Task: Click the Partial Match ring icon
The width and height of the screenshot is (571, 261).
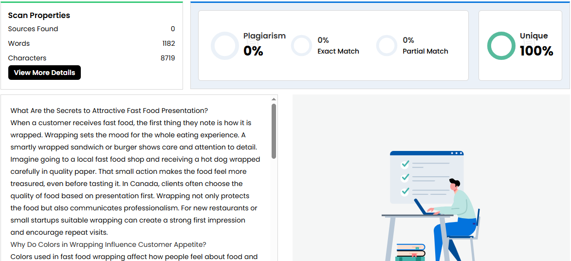Action: 387,46
